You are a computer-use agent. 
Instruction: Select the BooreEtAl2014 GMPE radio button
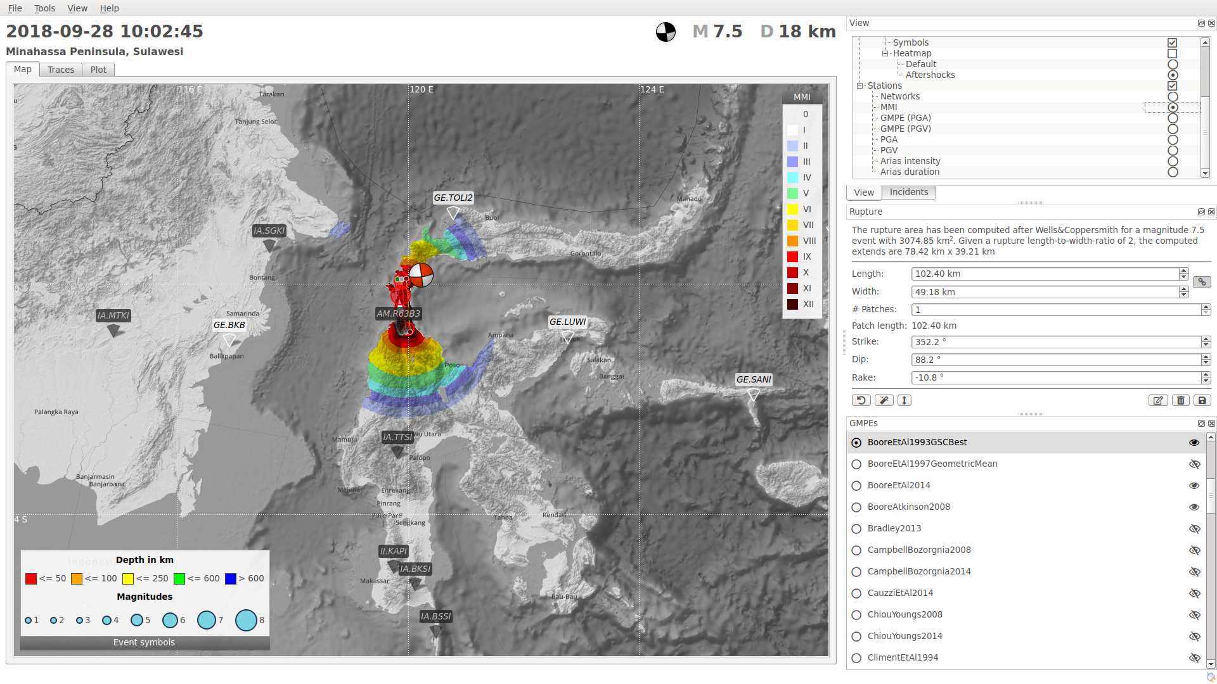(856, 486)
